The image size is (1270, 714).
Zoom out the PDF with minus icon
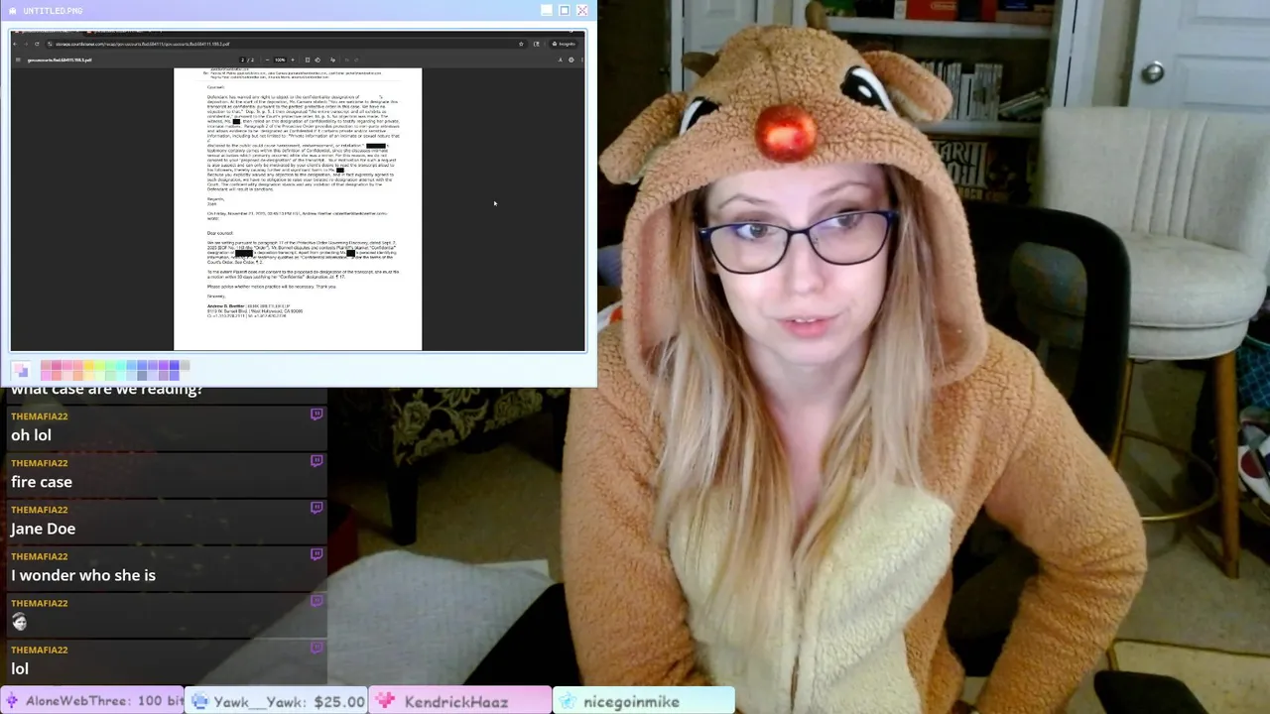point(268,59)
